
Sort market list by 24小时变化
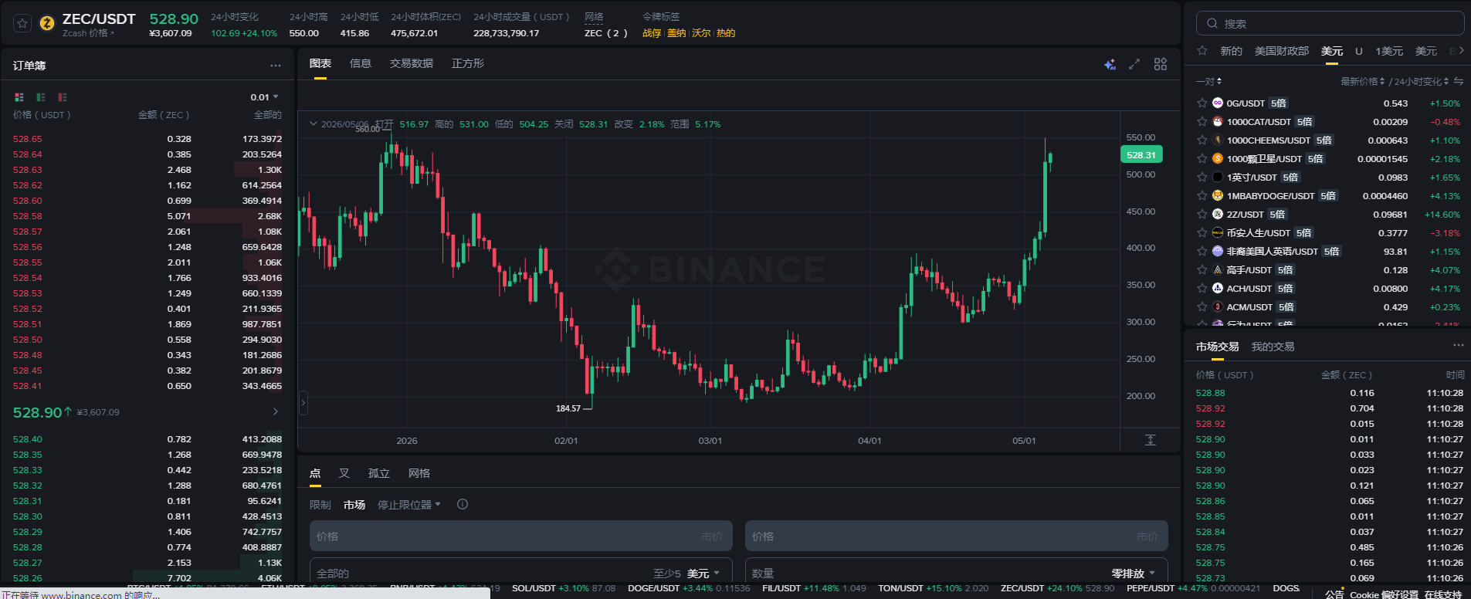pos(1421,81)
